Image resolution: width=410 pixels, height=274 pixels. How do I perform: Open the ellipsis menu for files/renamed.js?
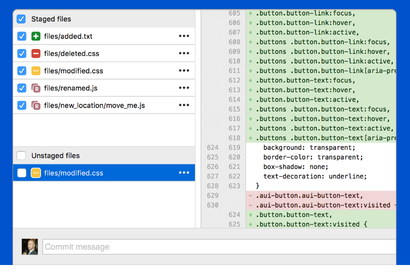[x=184, y=87]
